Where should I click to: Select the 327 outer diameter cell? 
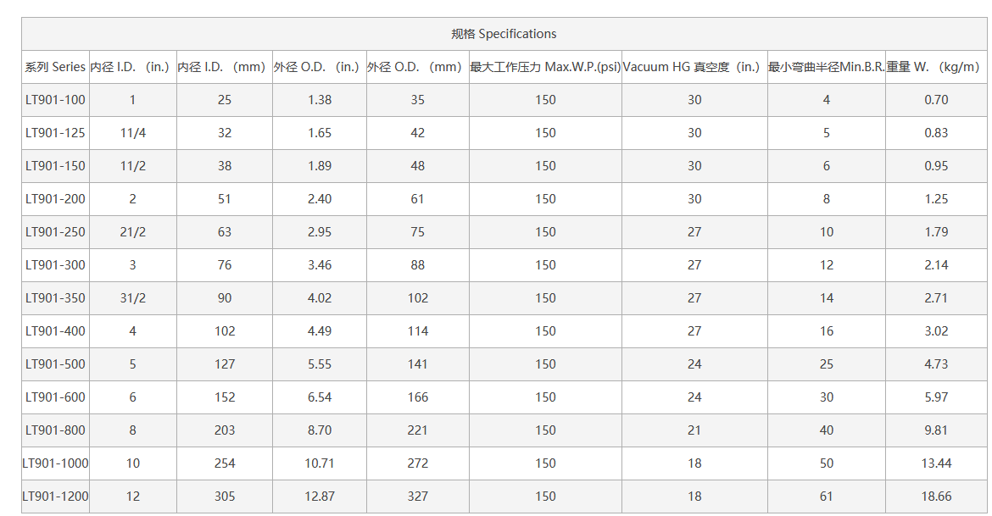pos(417,497)
